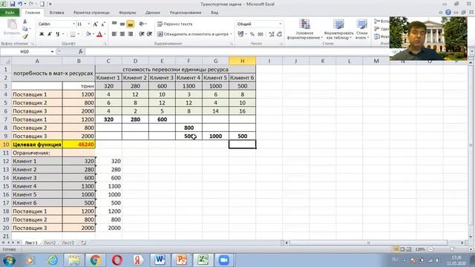Open Google Chrome from the taskbar

click(x=96, y=260)
